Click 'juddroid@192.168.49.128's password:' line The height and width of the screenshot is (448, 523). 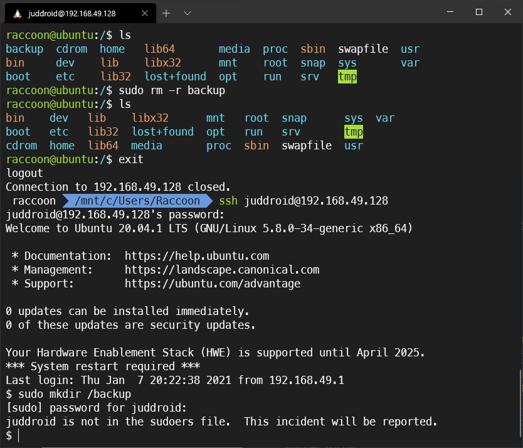point(115,215)
